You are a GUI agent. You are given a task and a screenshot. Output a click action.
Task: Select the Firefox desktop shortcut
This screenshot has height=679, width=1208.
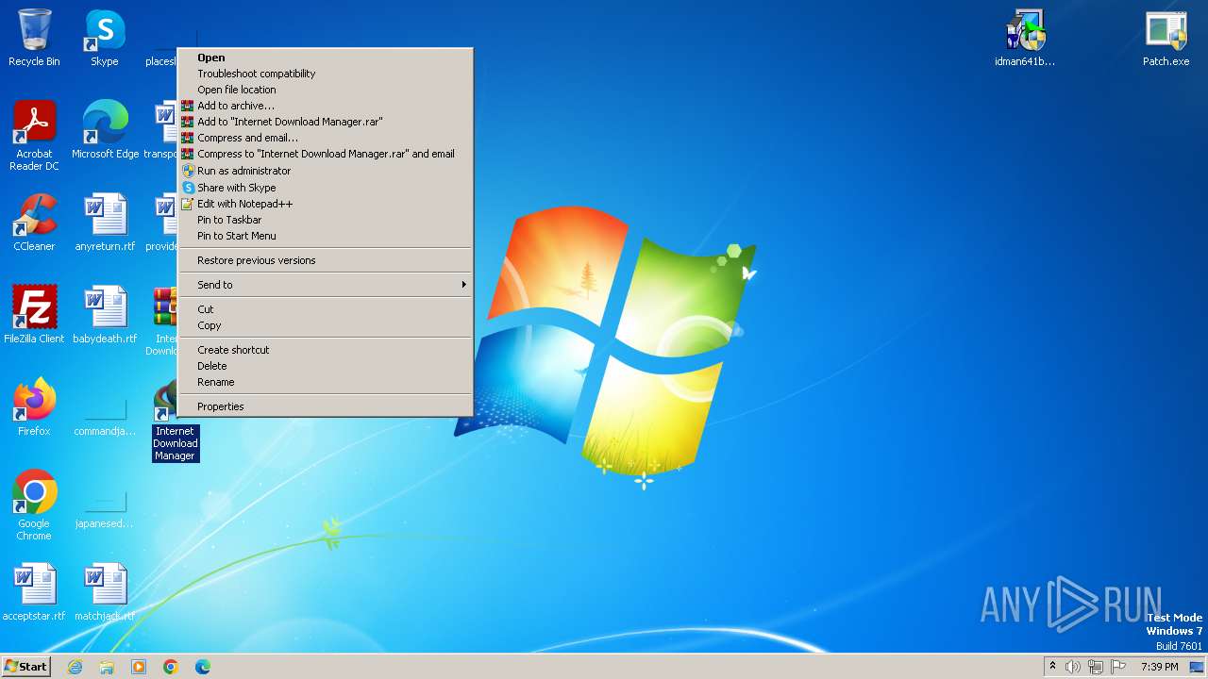pyautogui.click(x=34, y=406)
